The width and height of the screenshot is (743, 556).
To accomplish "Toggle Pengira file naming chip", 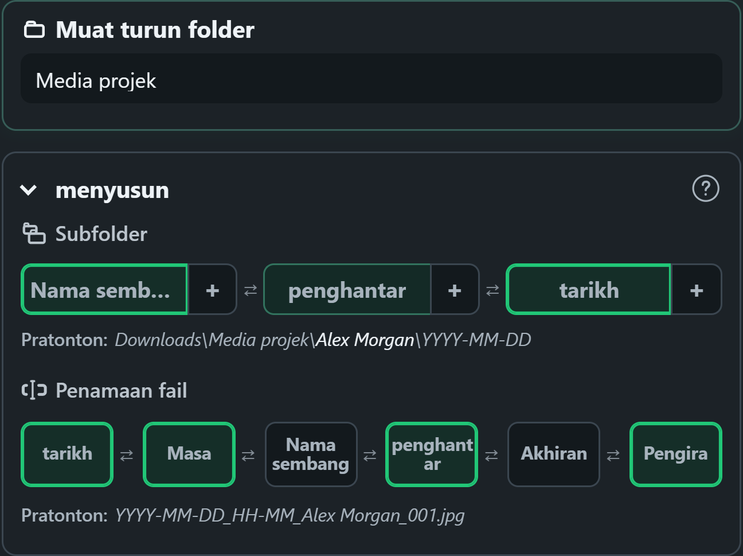I will coord(675,454).
